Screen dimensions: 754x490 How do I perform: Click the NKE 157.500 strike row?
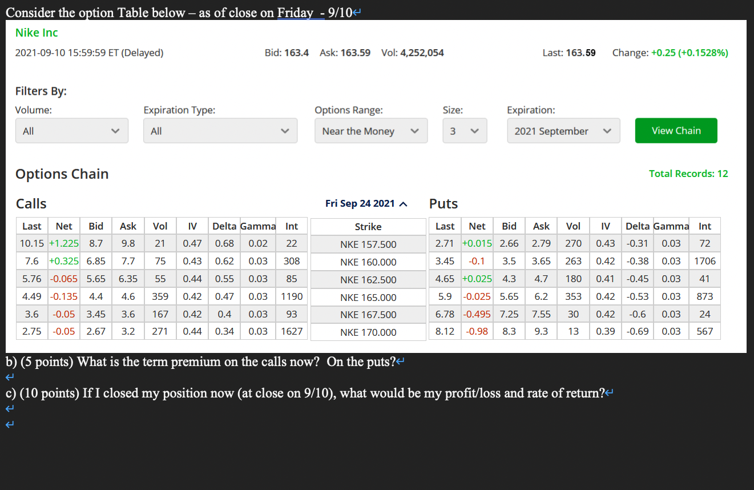368,244
